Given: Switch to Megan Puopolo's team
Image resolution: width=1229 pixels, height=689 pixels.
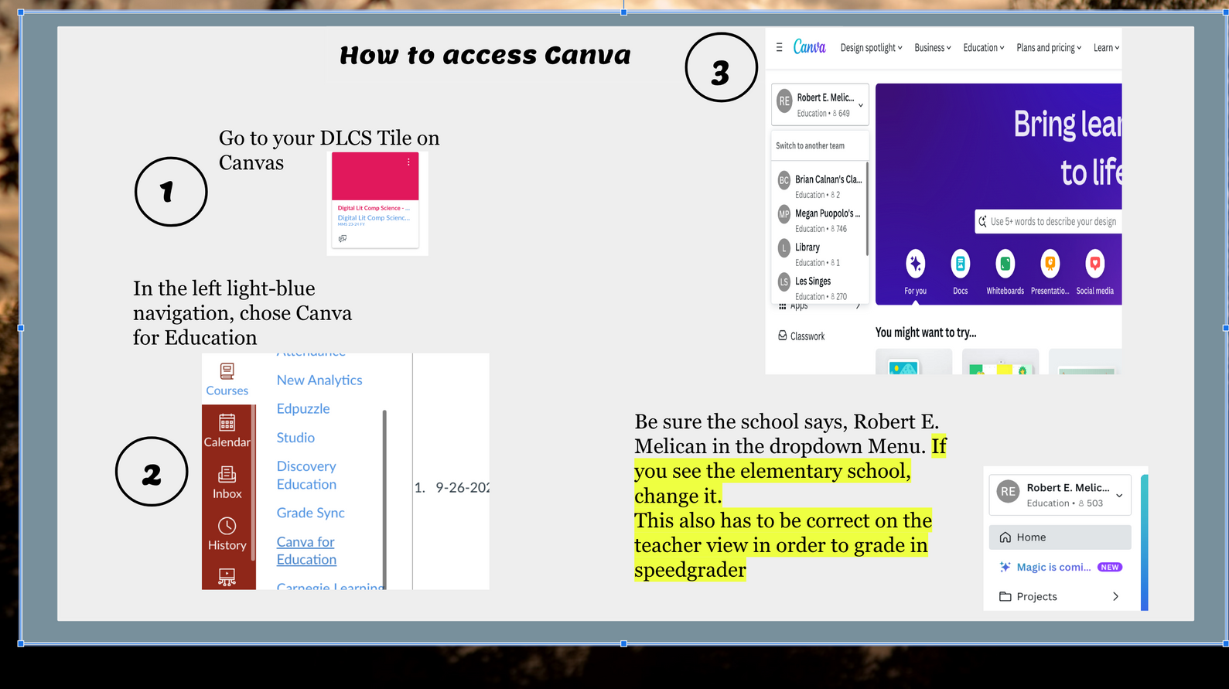Looking at the screenshot, I should [x=820, y=220].
